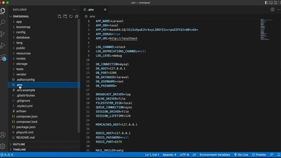Toggle bottom panel layout icon
This screenshot has width=281, height=158.
coord(271,3)
